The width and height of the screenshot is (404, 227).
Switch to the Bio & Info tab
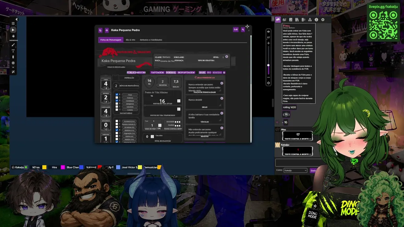[130, 40]
